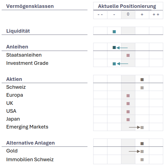The height and width of the screenshot is (168, 167).
Task: Click the neutral 0 column header
Action: click(x=128, y=14)
